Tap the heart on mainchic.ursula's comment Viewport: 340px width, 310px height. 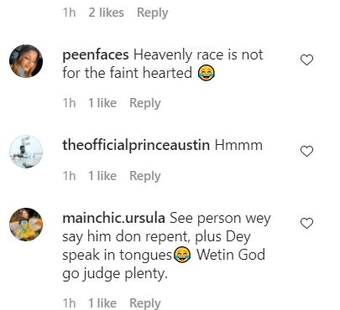click(306, 224)
